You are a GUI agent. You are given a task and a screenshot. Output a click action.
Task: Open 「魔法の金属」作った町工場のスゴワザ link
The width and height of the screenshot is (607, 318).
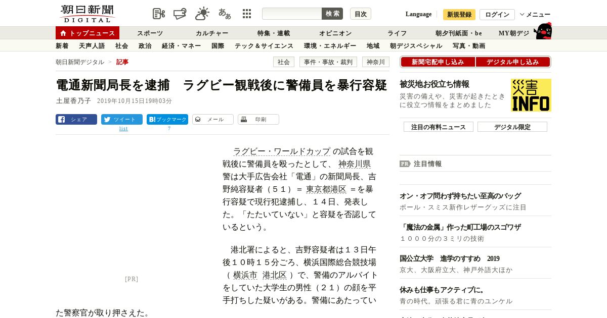[x=460, y=227]
